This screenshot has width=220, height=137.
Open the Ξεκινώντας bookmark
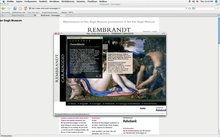6,12
